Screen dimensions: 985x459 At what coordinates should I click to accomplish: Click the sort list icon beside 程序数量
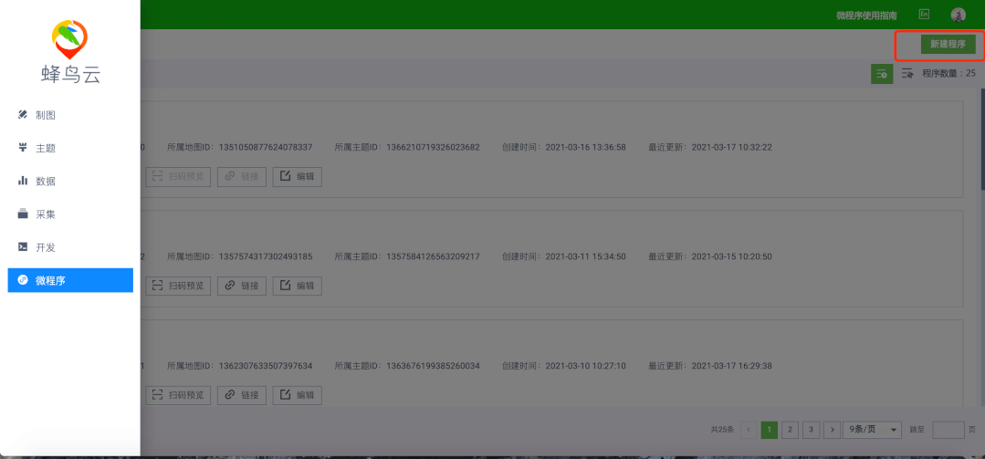[906, 74]
